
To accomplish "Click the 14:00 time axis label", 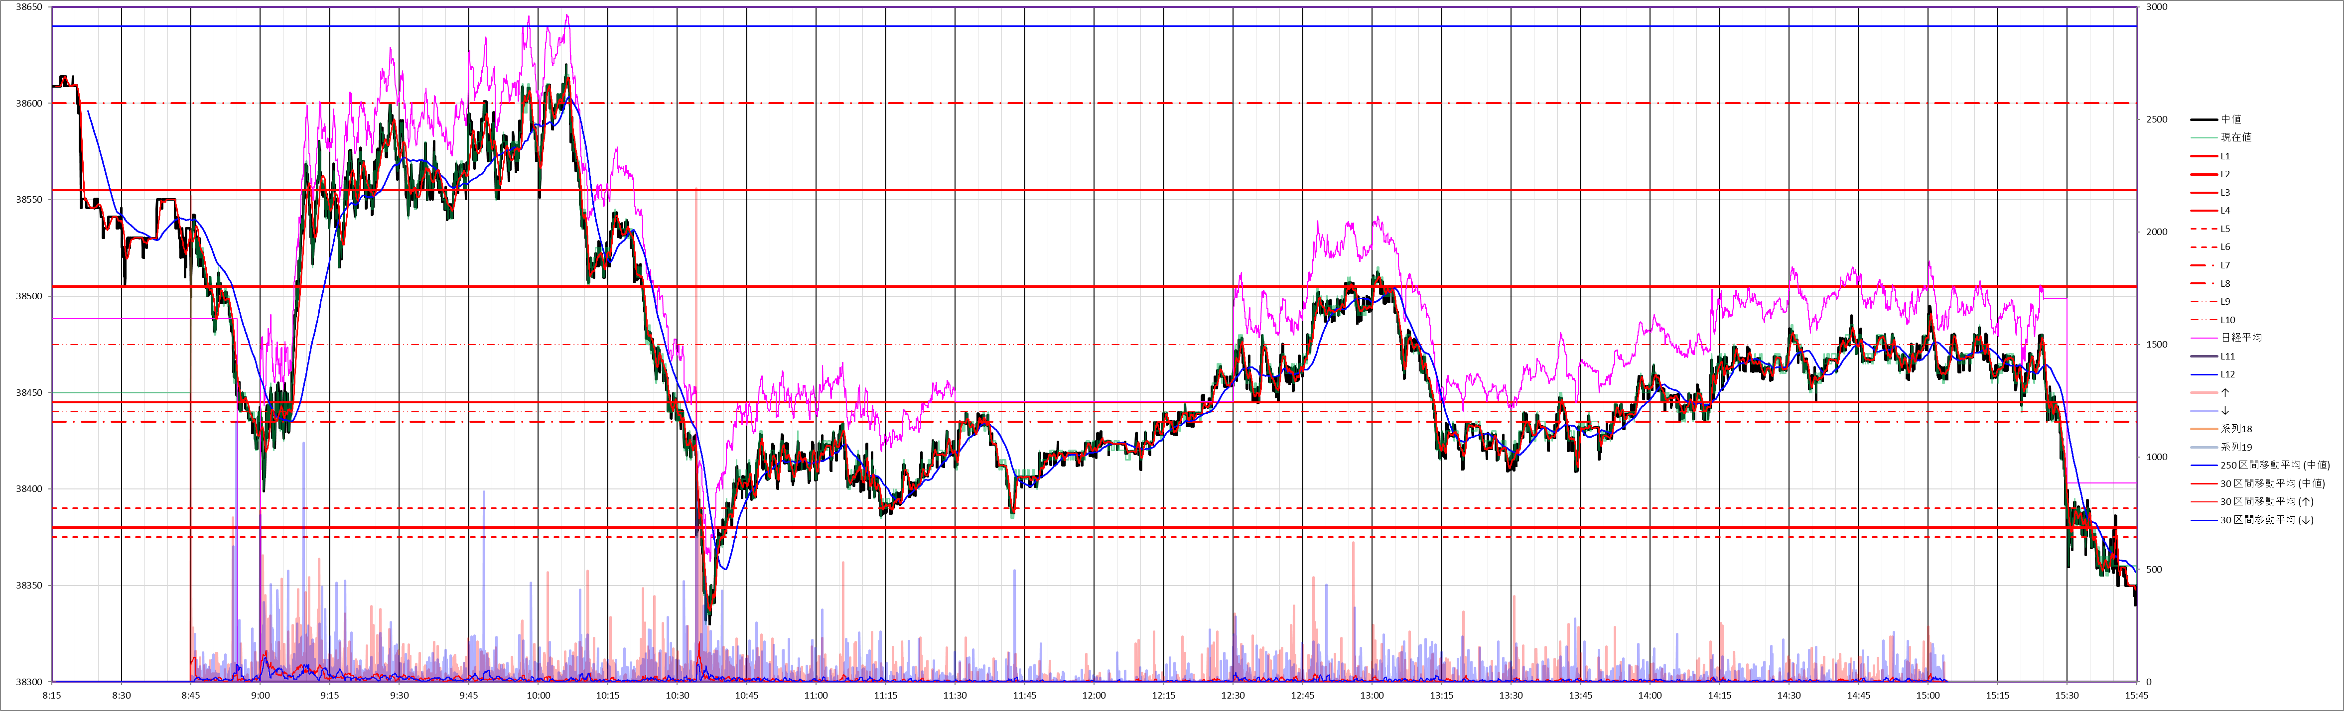I will (1650, 696).
